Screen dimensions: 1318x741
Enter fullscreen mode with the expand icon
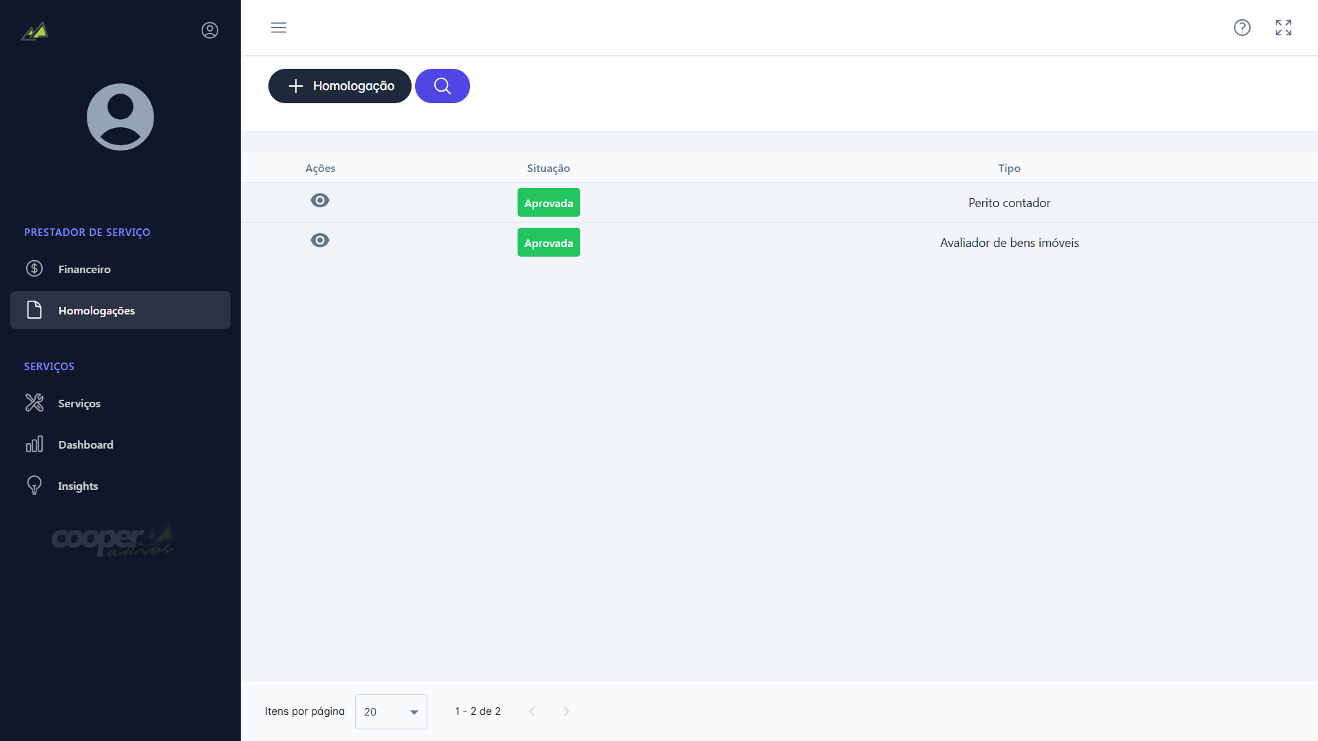coord(1284,28)
